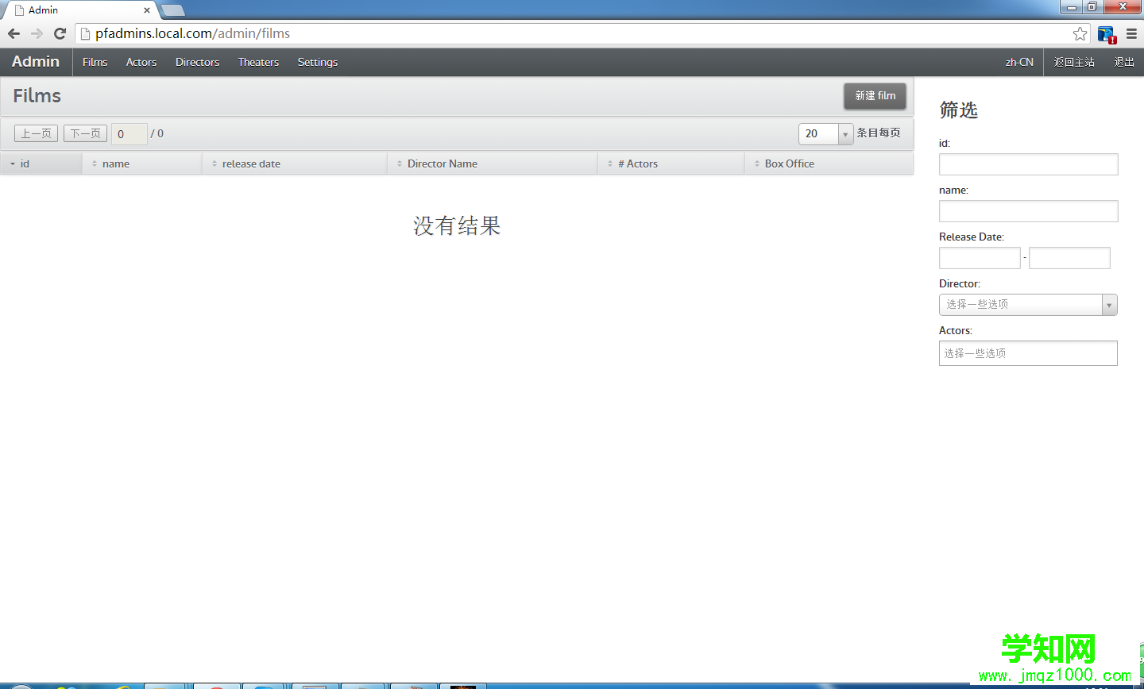
Task: Open the 20 items per page dropdown
Action: pos(825,133)
